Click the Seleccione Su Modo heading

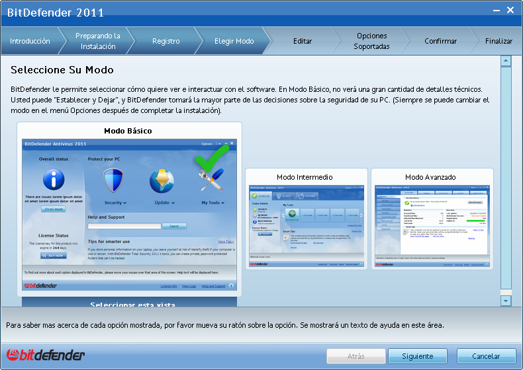(x=62, y=70)
